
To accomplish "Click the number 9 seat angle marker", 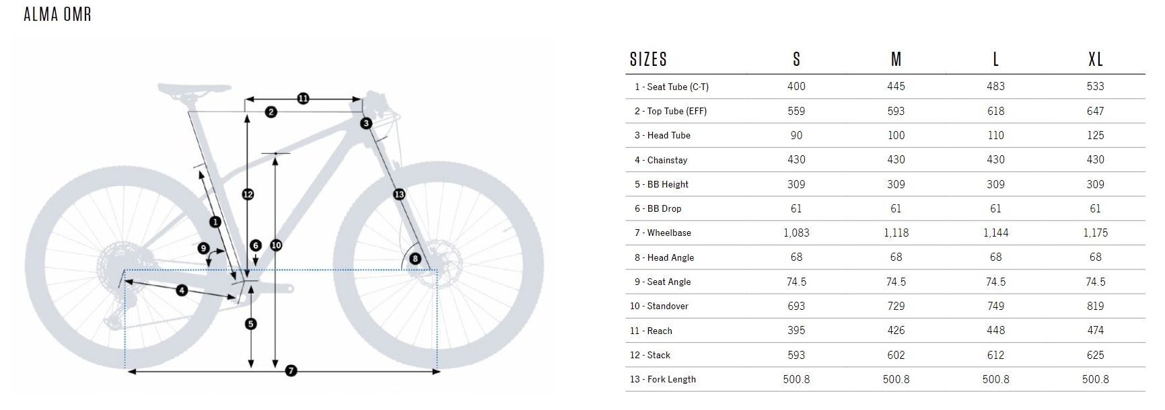I will tap(203, 249).
